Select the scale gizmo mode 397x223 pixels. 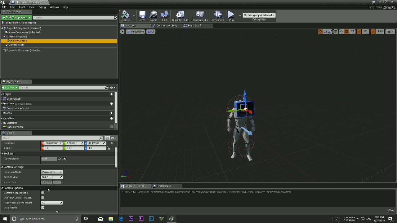coord(330,32)
